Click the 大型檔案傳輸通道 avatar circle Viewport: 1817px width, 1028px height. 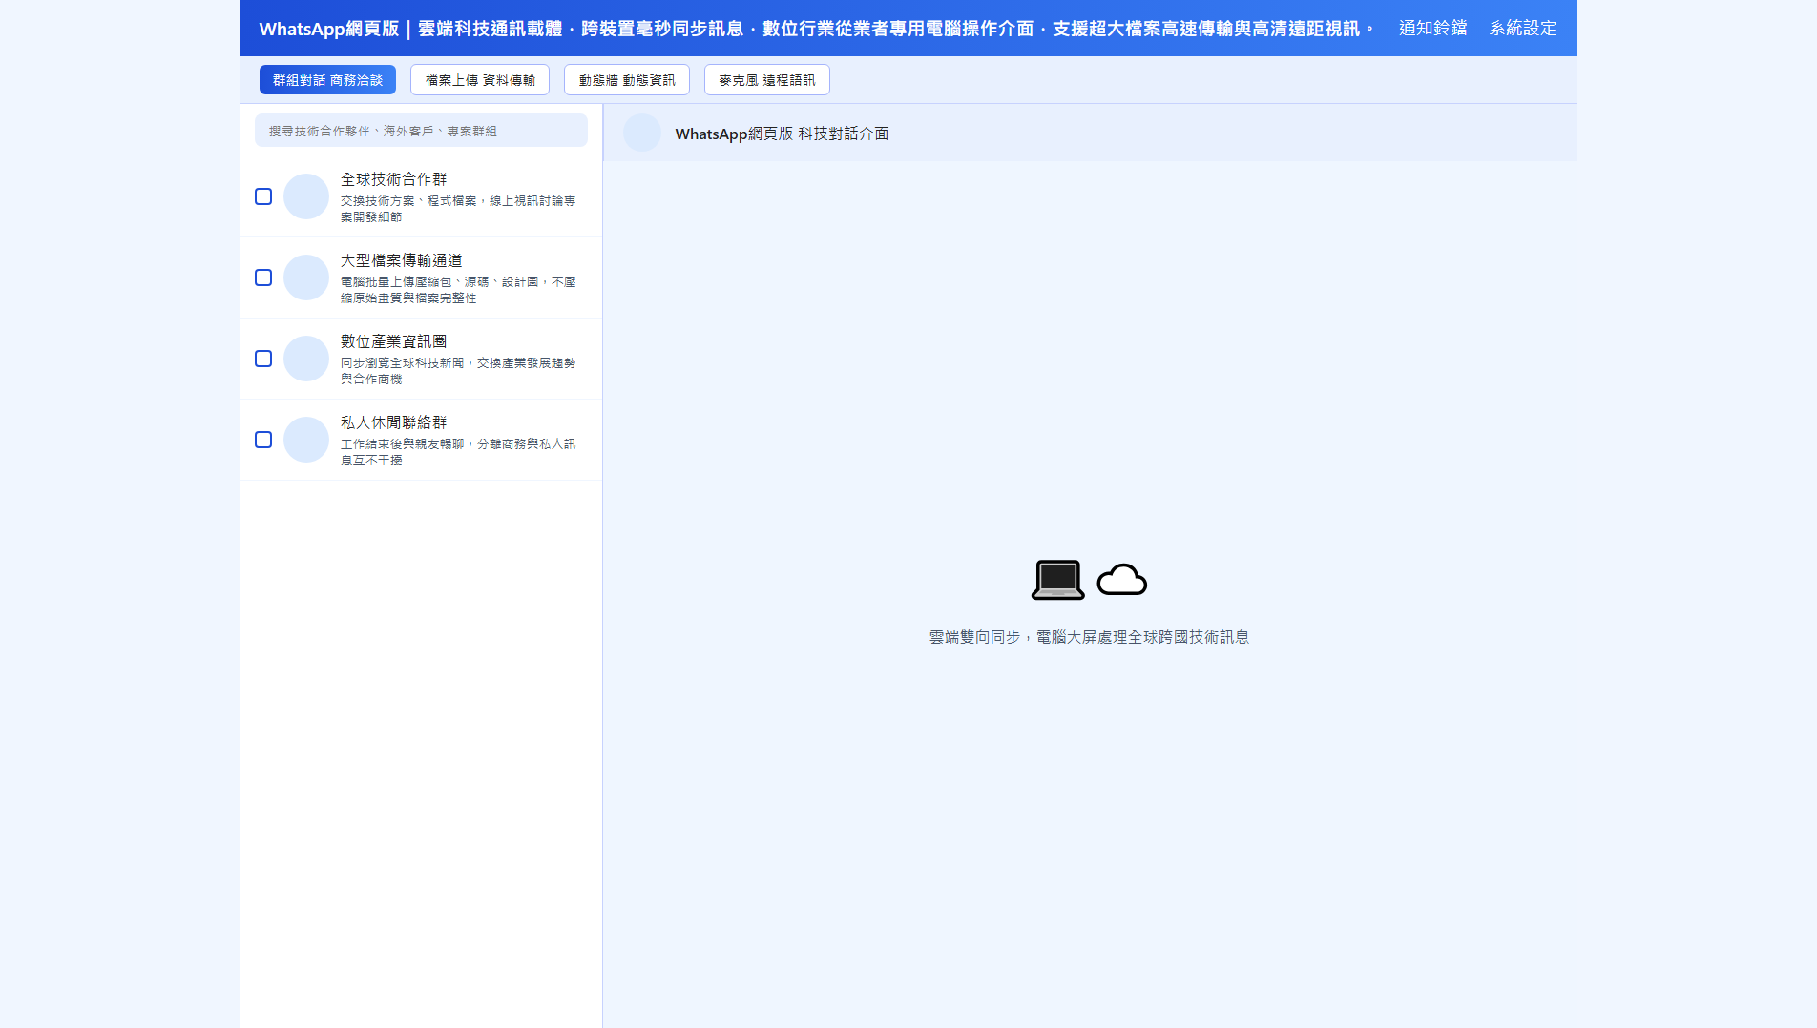pos(306,278)
